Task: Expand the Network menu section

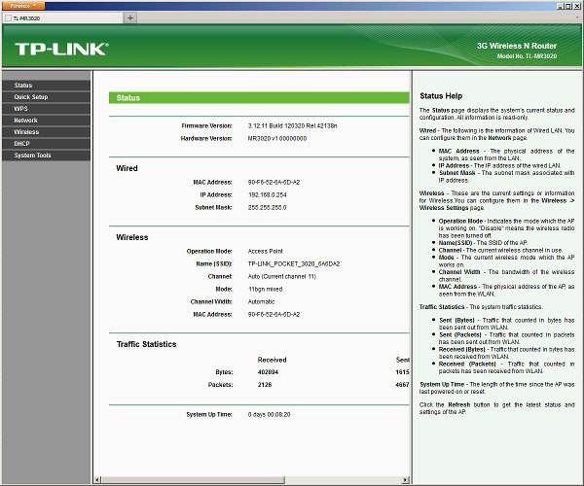Action: [26, 121]
